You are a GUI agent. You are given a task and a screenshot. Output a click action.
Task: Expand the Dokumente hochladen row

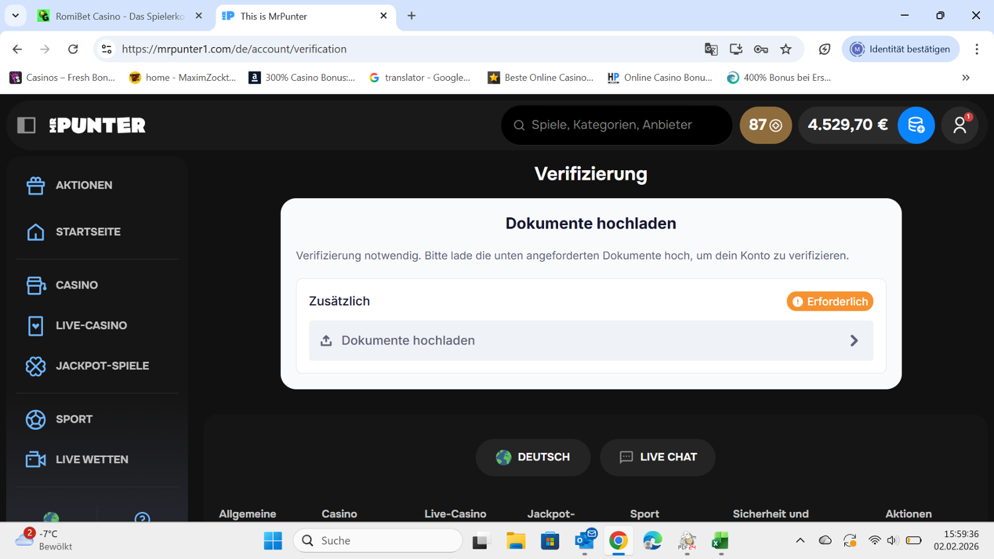pos(590,340)
